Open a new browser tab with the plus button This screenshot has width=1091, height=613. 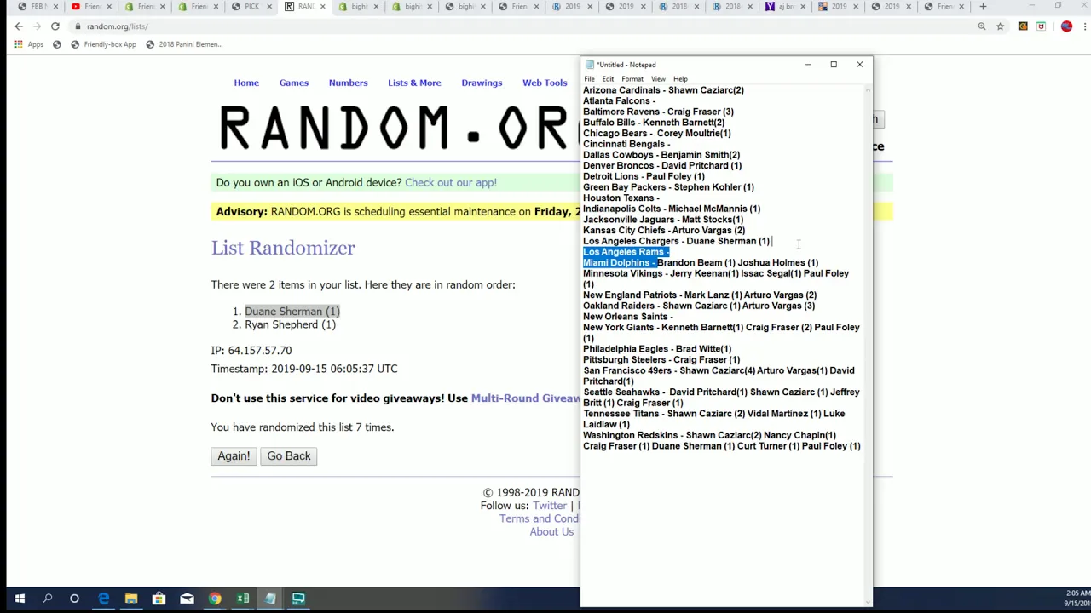(983, 7)
